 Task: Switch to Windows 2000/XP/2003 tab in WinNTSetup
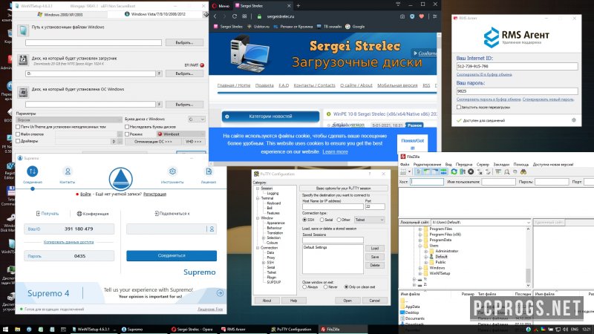pos(60,14)
